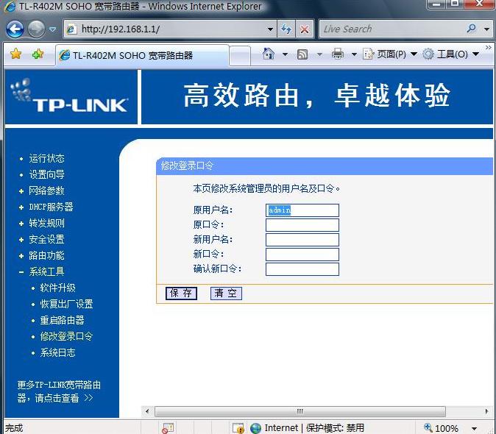Click the 新口令 input field
Viewport: 496px width, 434px height.
click(302, 255)
